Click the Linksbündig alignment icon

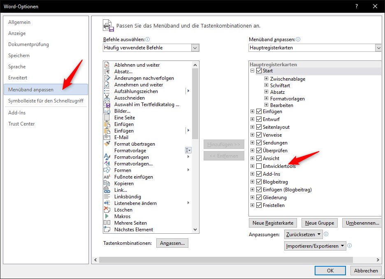107,196
